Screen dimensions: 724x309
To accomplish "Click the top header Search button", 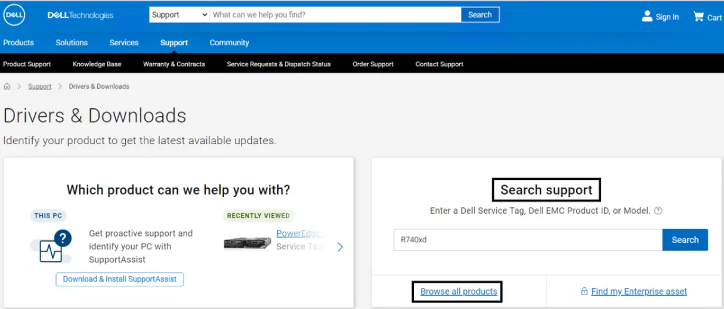I will (x=480, y=15).
